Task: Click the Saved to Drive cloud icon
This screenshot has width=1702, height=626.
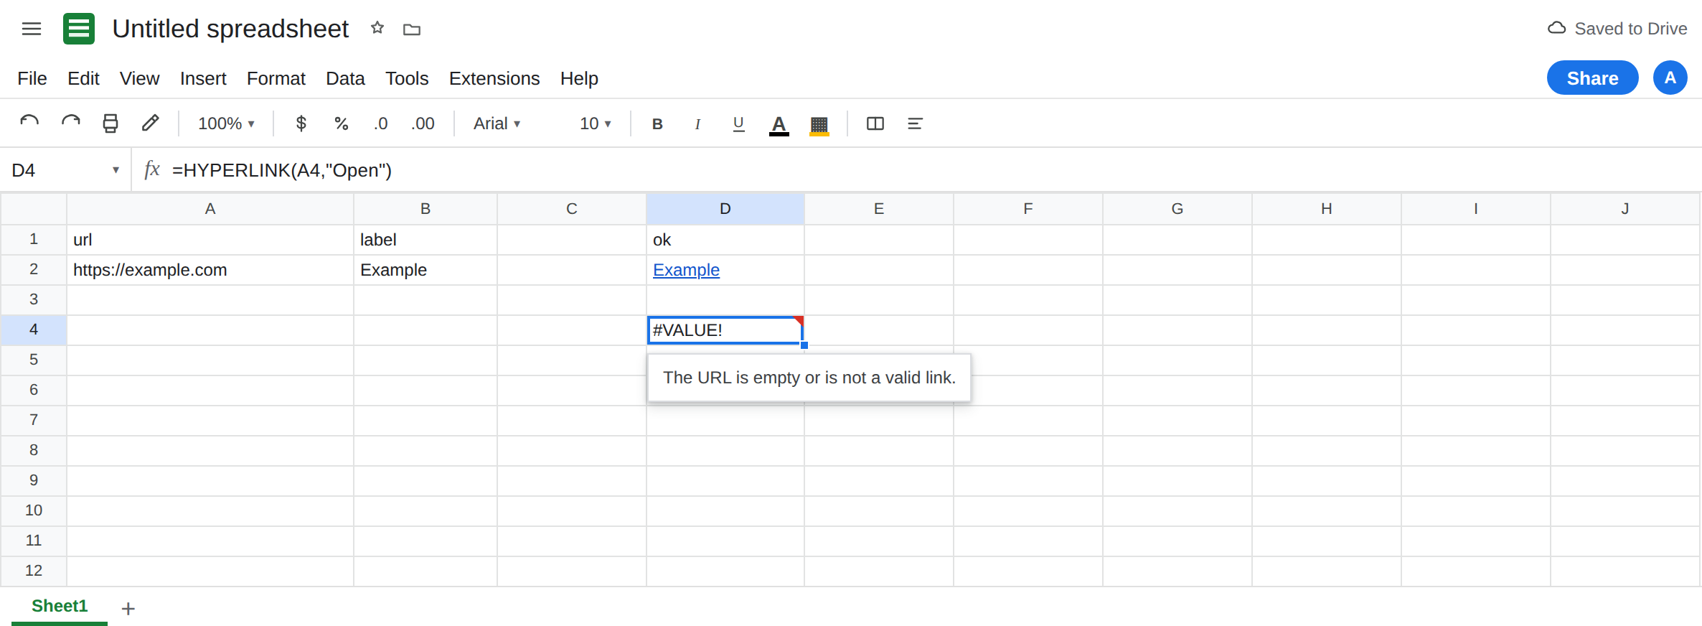Action: (x=1556, y=28)
